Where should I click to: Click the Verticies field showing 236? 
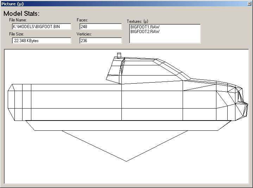pyautogui.click(x=100, y=40)
